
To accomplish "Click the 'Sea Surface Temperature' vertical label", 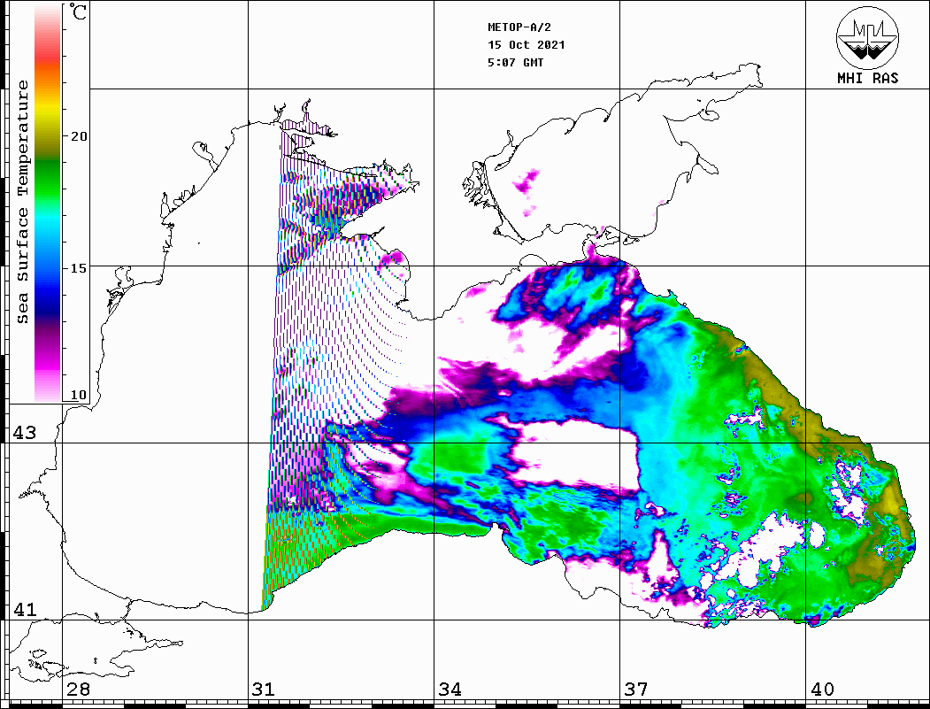I will 22,202.
